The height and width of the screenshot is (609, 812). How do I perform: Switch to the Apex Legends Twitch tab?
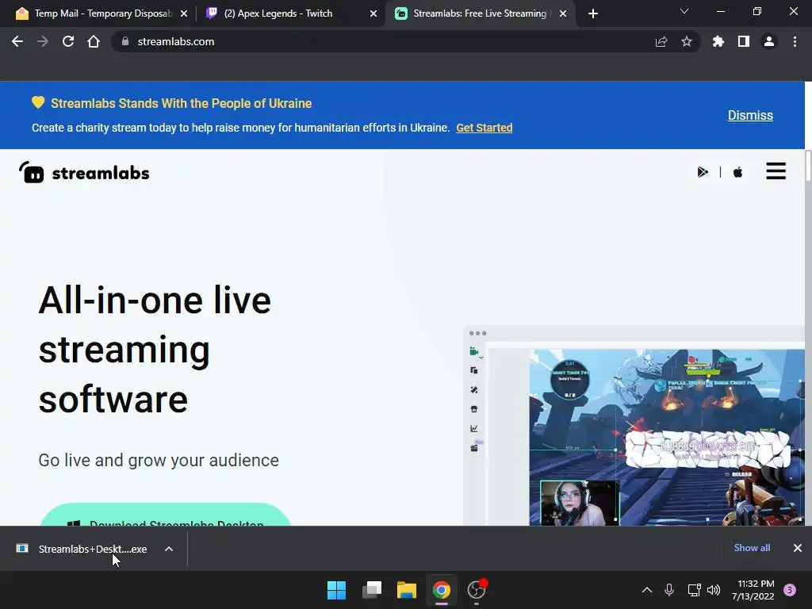290,13
